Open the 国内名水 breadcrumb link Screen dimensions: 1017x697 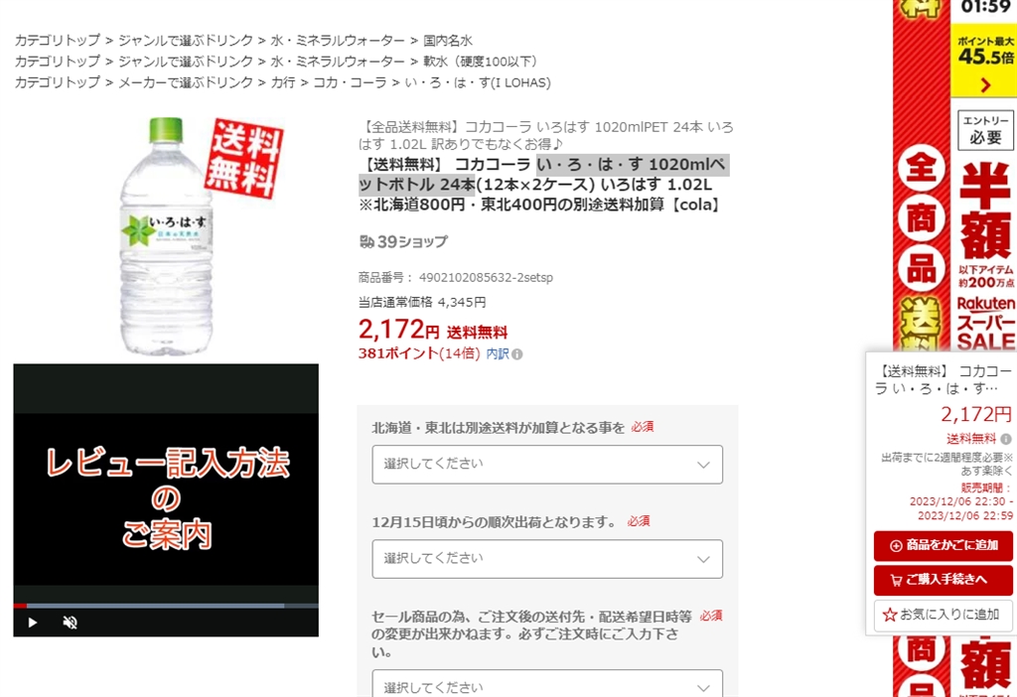point(448,40)
